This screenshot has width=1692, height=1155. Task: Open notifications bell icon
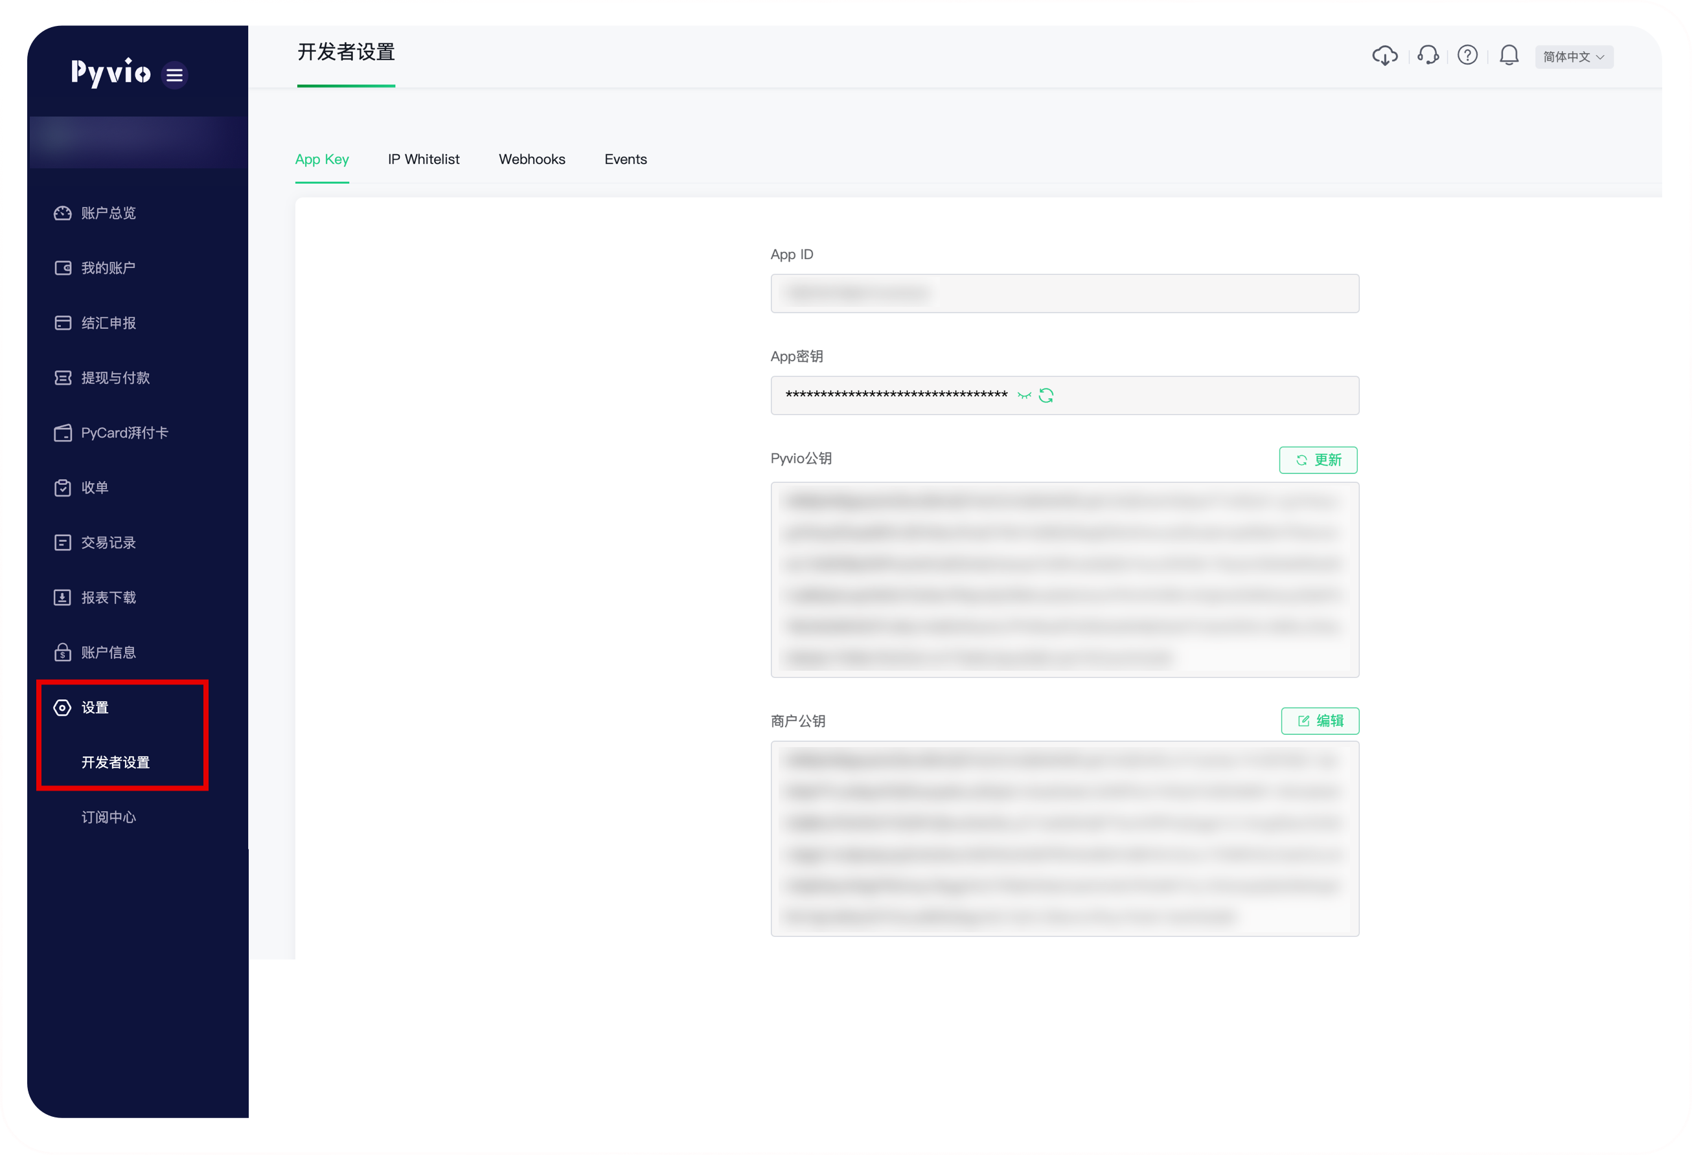[x=1509, y=55]
